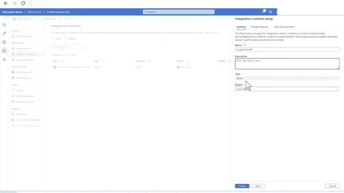Open Microsoft Purview in the sidebar
This screenshot has width=344, height=193.
tap(25, 60)
